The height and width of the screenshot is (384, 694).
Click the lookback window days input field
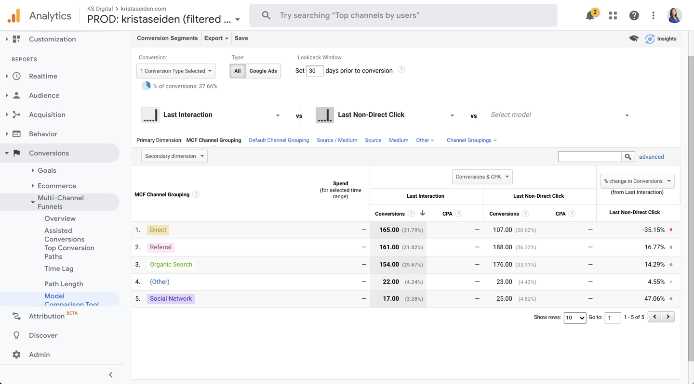point(315,71)
